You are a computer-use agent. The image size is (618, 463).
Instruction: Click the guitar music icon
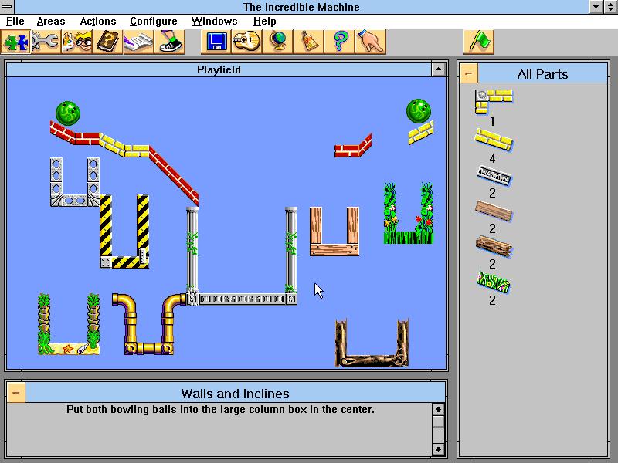tap(246, 42)
